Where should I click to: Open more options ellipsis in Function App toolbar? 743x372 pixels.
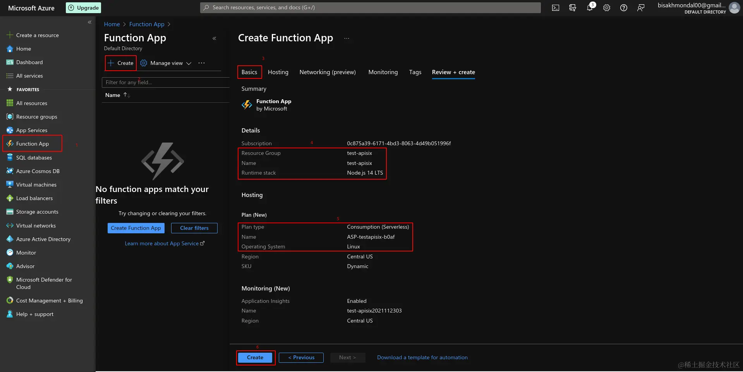(202, 63)
